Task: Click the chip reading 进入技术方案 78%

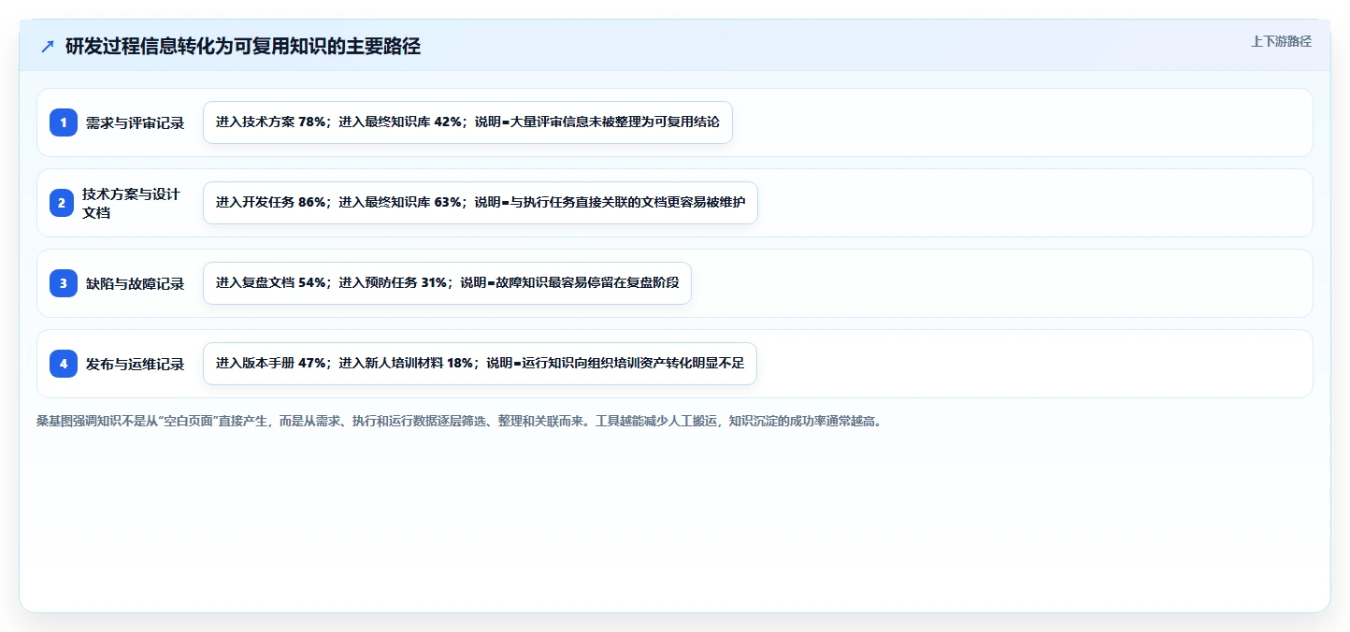Action: pyautogui.click(x=467, y=122)
